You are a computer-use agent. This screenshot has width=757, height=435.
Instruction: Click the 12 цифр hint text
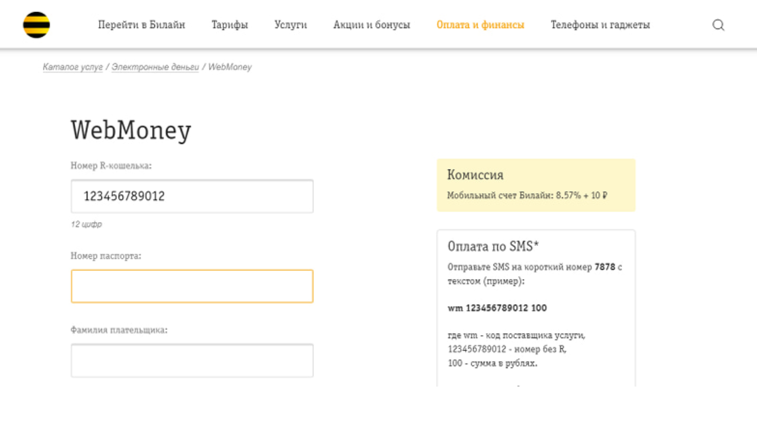click(x=86, y=224)
